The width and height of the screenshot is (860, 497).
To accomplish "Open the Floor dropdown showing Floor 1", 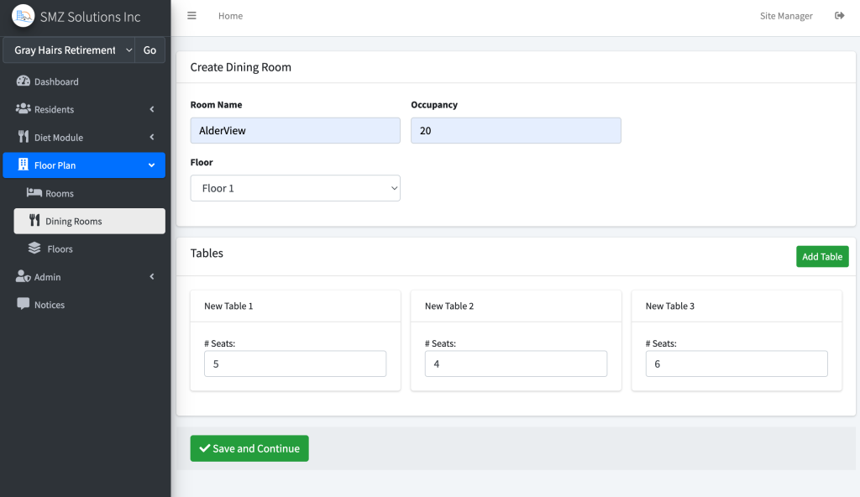I will 296,188.
